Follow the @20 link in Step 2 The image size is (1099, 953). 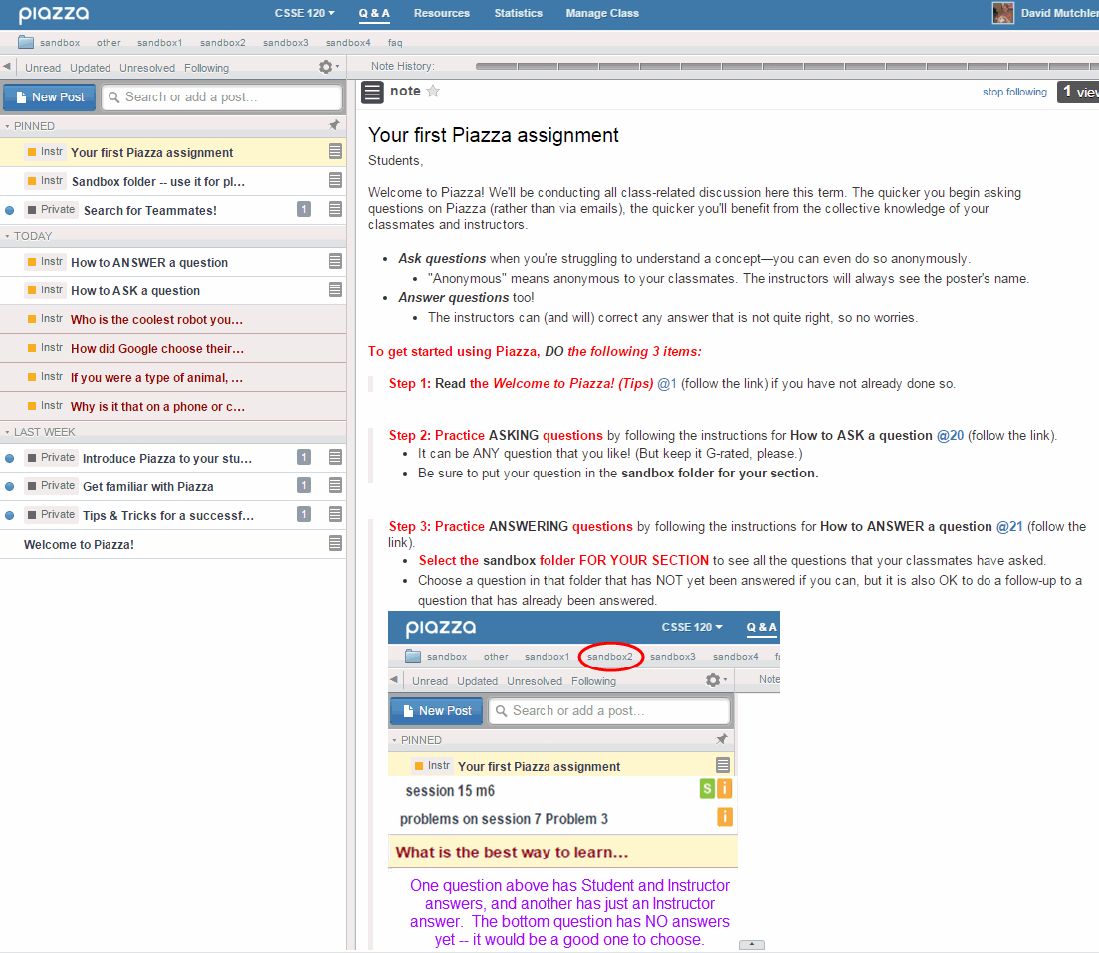pyautogui.click(x=950, y=436)
